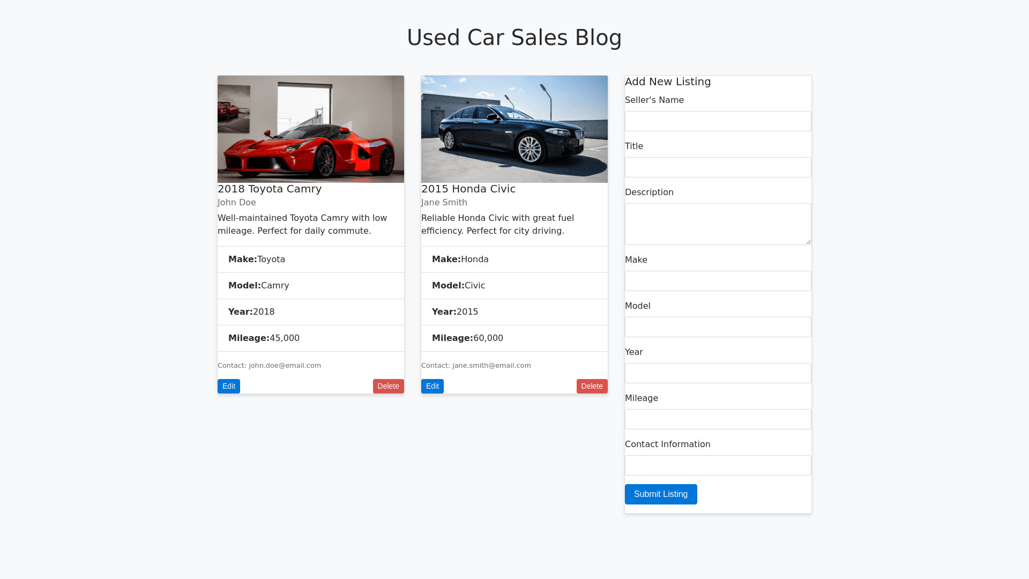Click into the Title input field
The width and height of the screenshot is (1029, 579).
click(x=718, y=167)
